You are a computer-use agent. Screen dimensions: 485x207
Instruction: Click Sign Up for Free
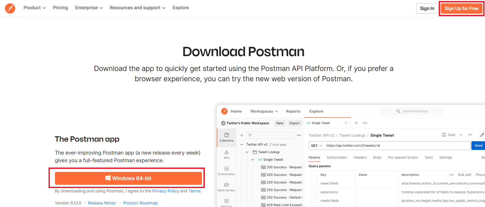click(x=461, y=8)
